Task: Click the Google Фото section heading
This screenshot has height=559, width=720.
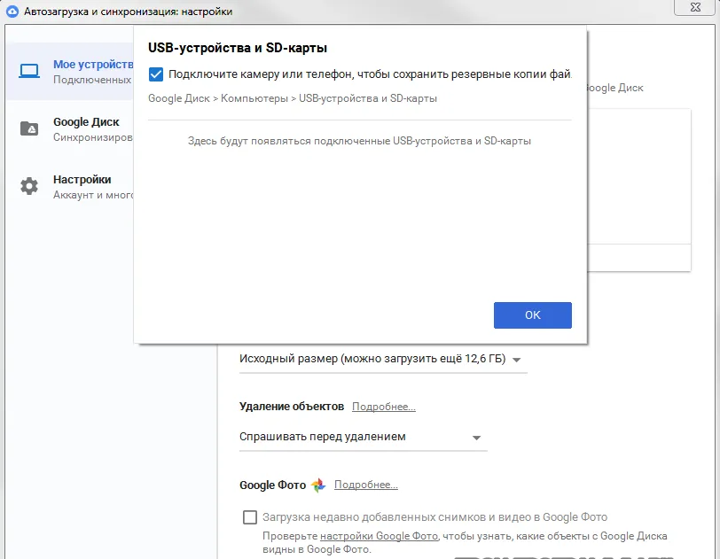Action: [x=273, y=485]
